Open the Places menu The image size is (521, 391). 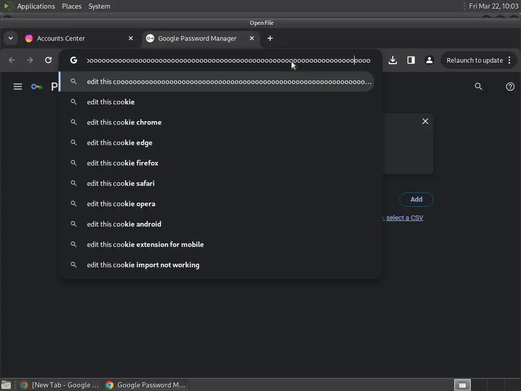[72, 6]
